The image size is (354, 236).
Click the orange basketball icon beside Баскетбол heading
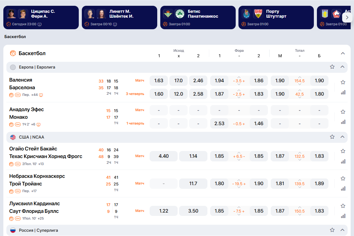(x=13, y=53)
